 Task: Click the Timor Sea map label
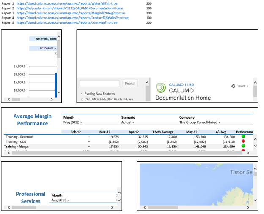(241, 172)
